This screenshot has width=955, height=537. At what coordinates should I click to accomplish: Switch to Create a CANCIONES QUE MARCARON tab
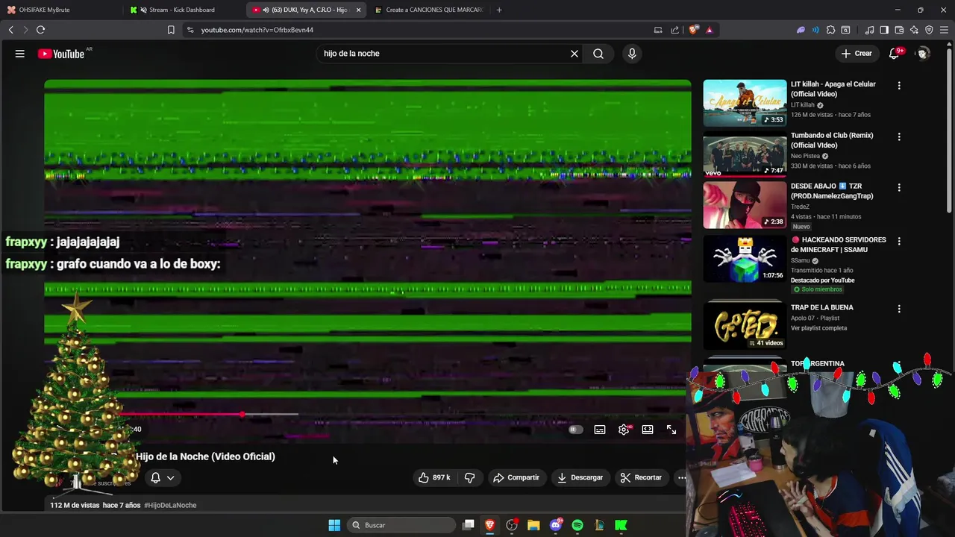(x=428, y=10)
